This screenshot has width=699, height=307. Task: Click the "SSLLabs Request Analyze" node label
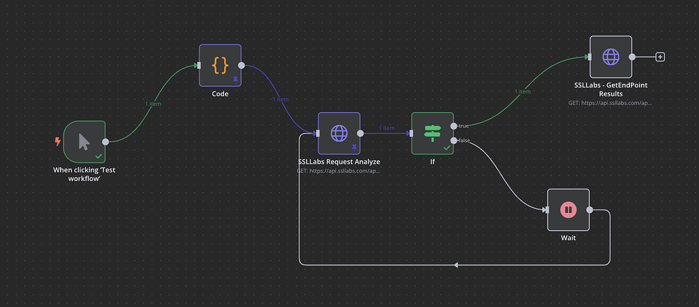click(339, 161)
